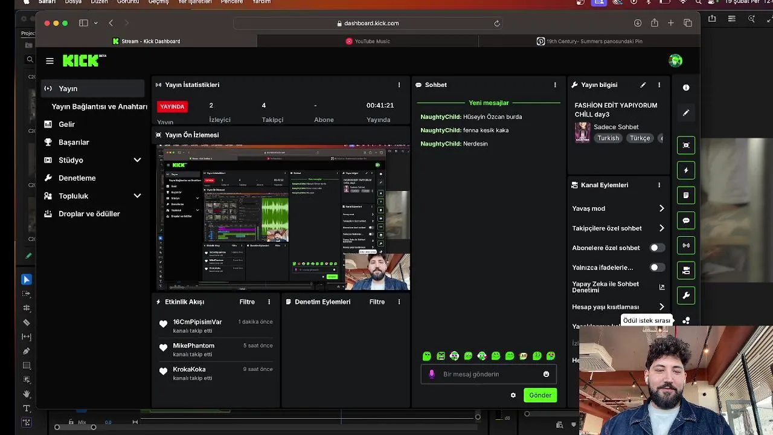Click the Türkçe tag in stream info
The image size is (773, 435).
[640, 138]
